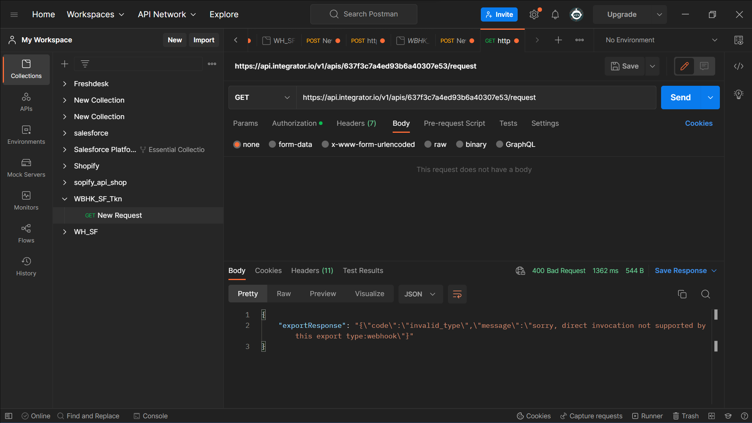The width and height of the screenshot is (752, 423).
Task: Toggle line wrap in the response viewer
Action: pos(457,294)
